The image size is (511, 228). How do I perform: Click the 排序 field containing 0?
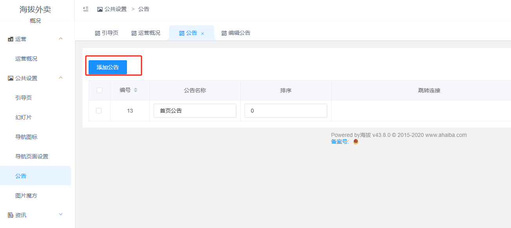(286, 111)
